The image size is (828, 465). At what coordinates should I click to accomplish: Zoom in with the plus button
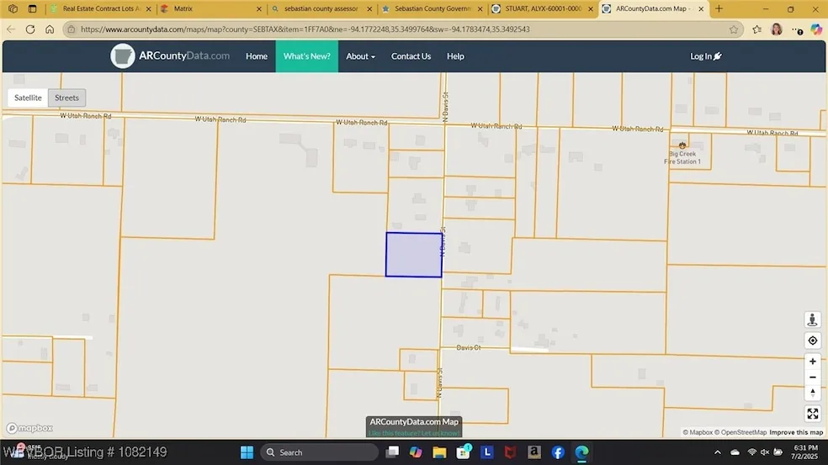pos(812,361)
